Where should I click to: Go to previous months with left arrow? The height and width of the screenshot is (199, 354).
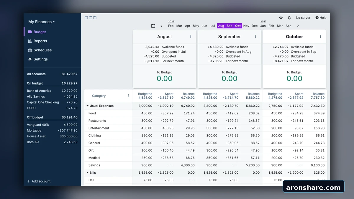[161, 26]
